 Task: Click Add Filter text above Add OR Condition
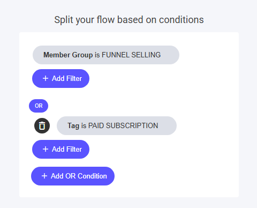click(x=67, y=149)
